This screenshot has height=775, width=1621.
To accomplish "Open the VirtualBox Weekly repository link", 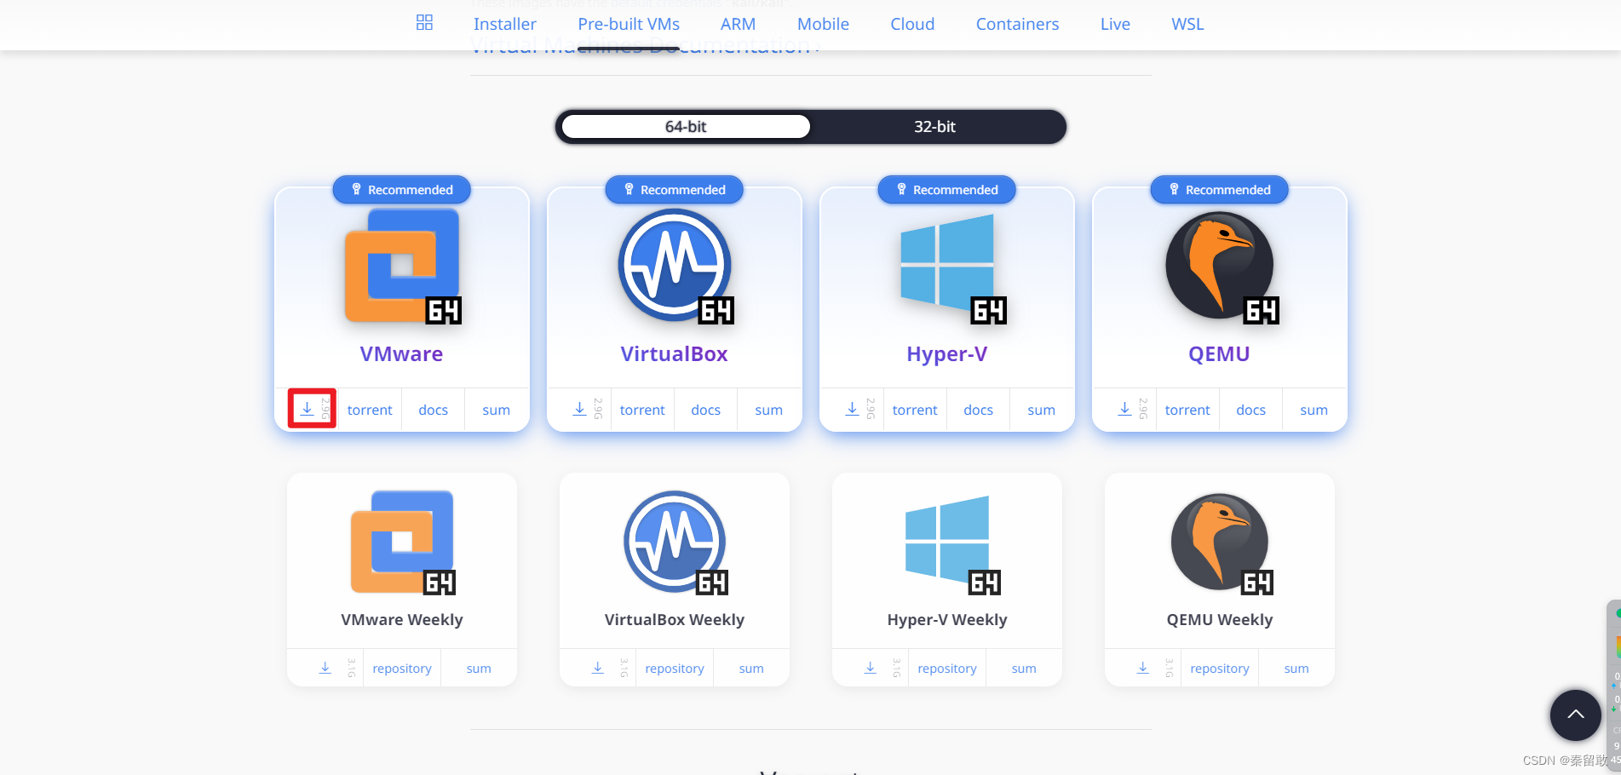I will pos(675,669).
